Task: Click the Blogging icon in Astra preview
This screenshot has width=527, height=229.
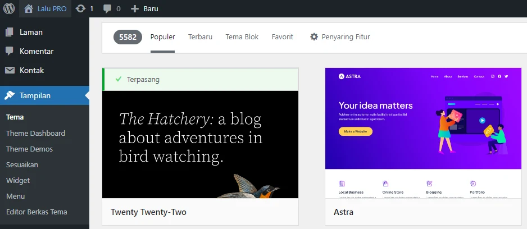Action: 429,184
